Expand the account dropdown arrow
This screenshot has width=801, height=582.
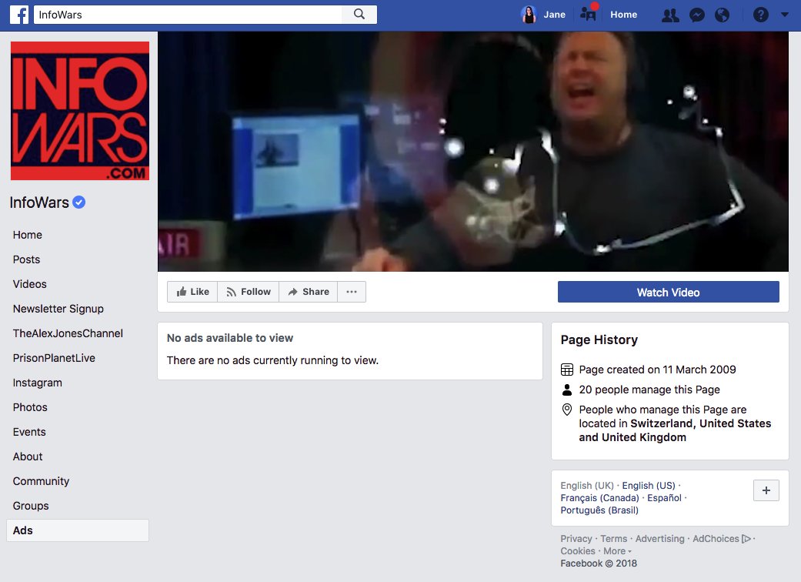click(785, 15)
